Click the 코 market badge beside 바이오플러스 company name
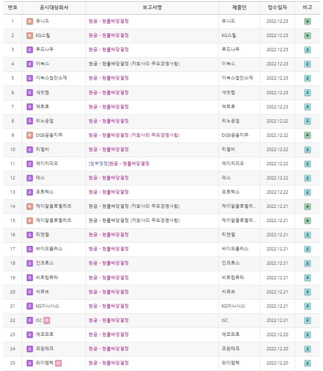 click(30, 249)
